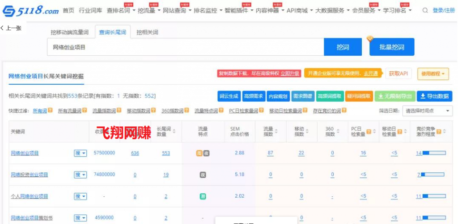Open the 网站查询 dropdown menu
The height and width of the screenshot is (224, 458).
click(x=177, y=11)
